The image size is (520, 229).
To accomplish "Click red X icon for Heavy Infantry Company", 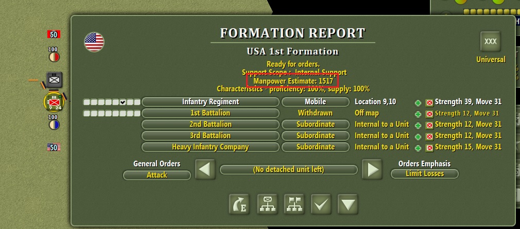I will pos(429,147).
